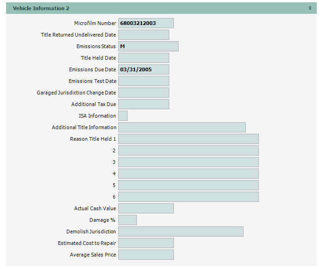Click Reason Title Held line 3

click(188, 162)
